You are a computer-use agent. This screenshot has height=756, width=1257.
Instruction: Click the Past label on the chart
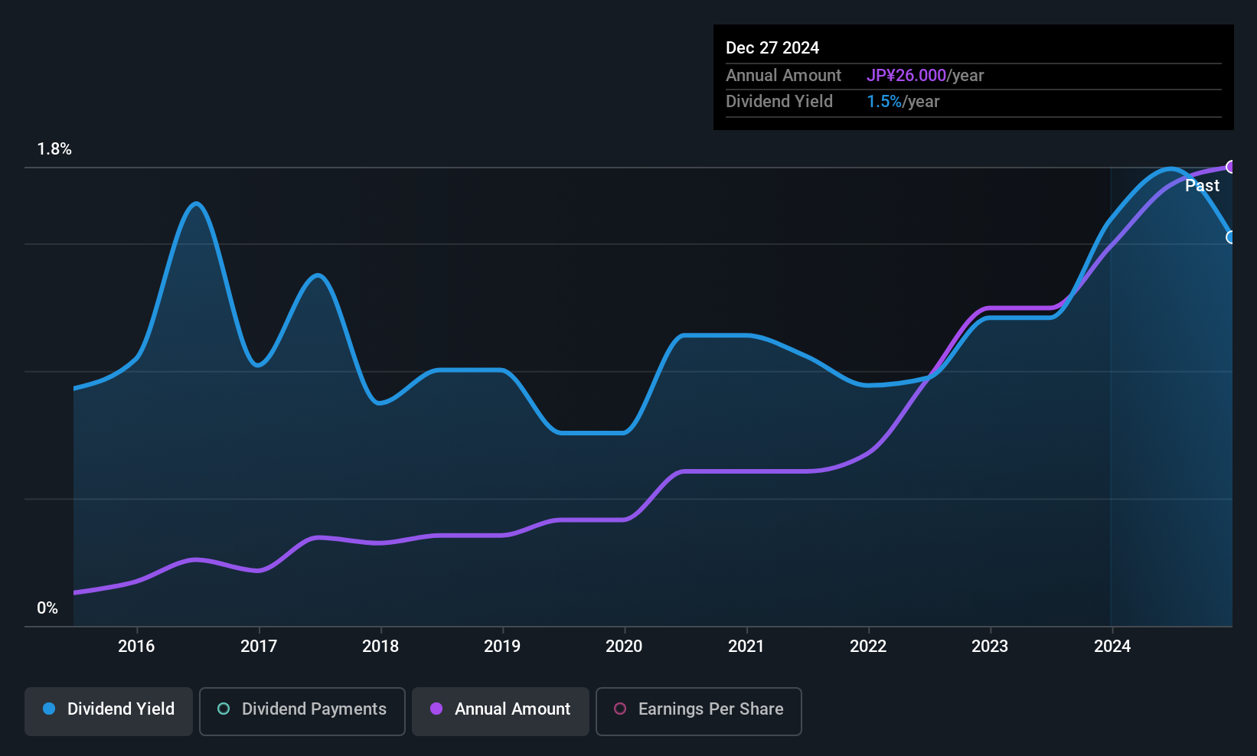point(1202,186)
